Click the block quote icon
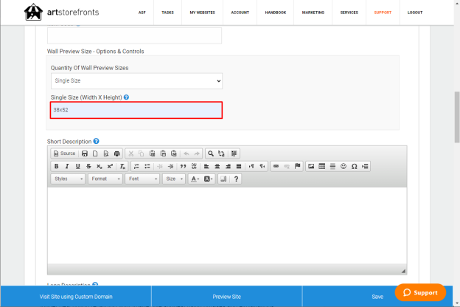 (x=183, y=166)
